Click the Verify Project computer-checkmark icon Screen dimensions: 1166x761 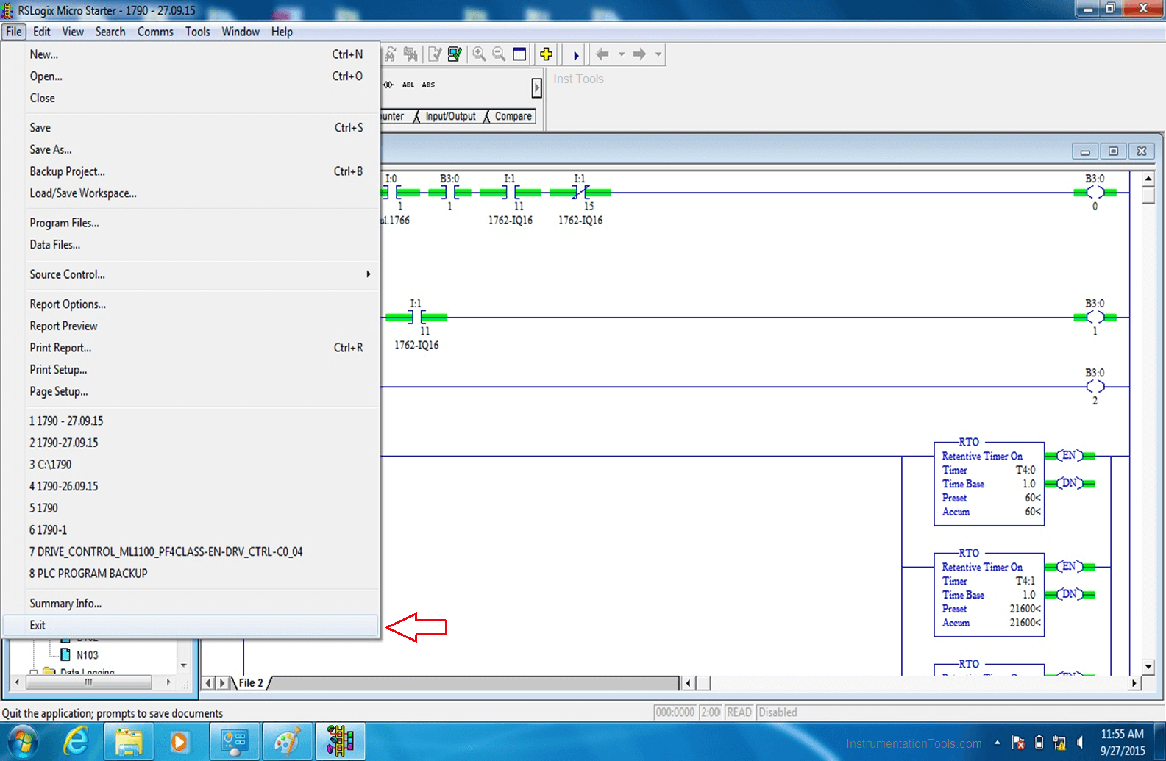tap(455, 54)
